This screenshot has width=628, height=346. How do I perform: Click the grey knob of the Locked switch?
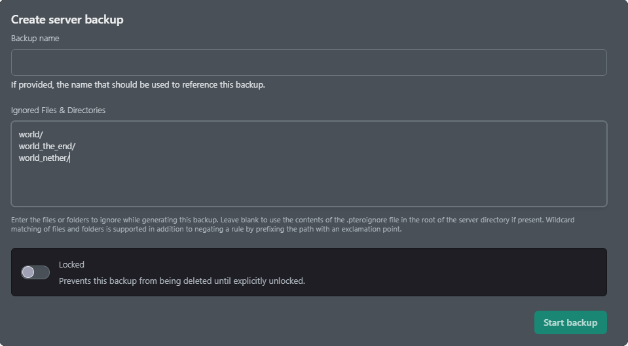coord(28,272)
